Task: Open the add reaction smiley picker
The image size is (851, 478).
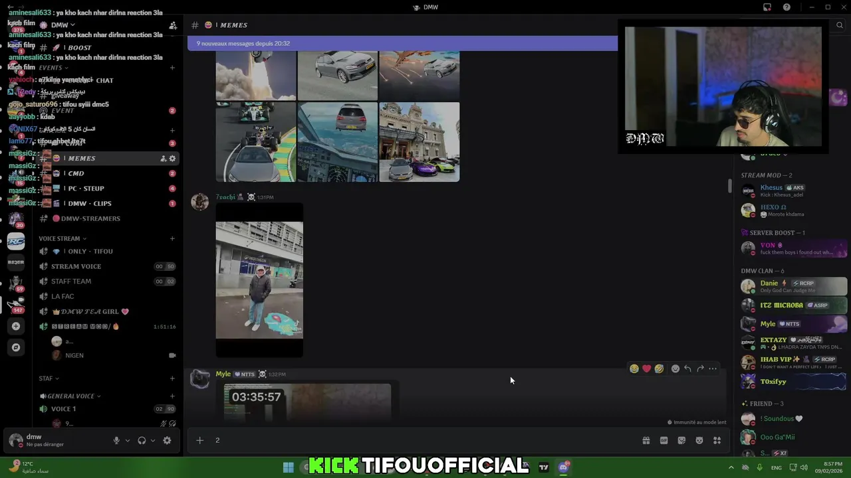Action: click(x=675, y=368)
